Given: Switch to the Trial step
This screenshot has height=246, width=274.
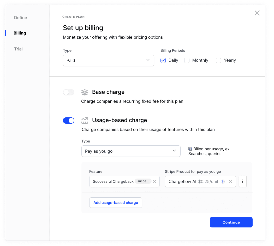Looking at the screenshot, I should [18, 49].
